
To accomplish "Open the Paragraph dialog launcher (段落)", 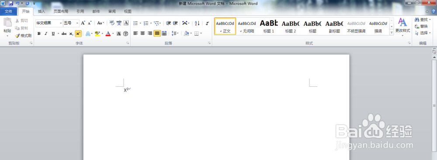I will click(209, 43).
